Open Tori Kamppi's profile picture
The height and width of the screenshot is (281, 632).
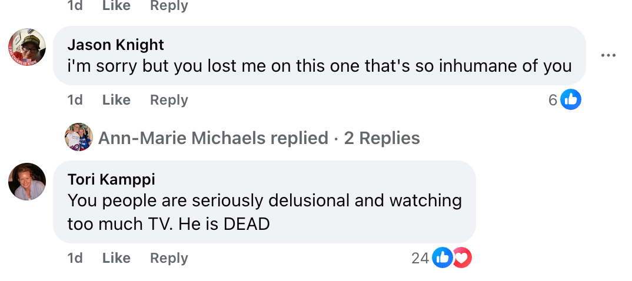click(27, 182)
